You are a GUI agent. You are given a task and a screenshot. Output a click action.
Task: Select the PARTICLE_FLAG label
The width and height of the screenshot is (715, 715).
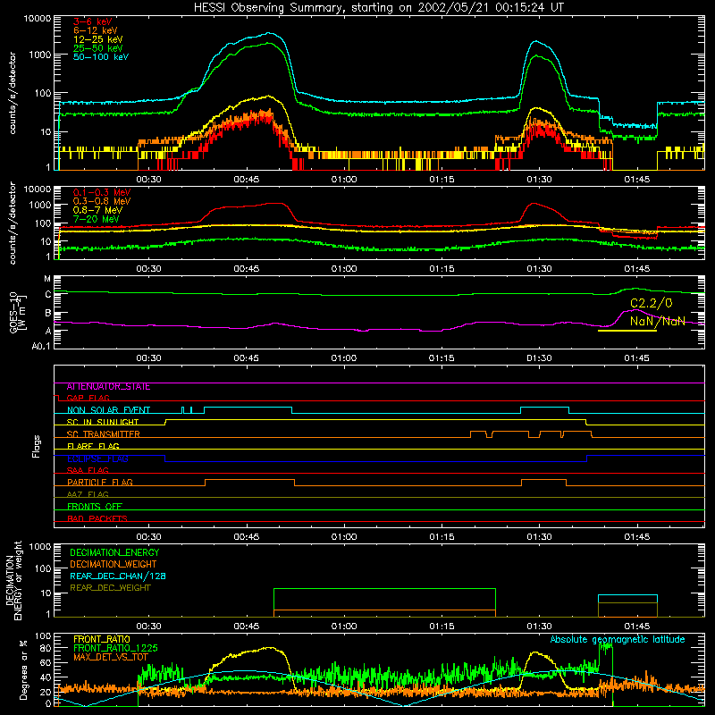click(100, 483)
